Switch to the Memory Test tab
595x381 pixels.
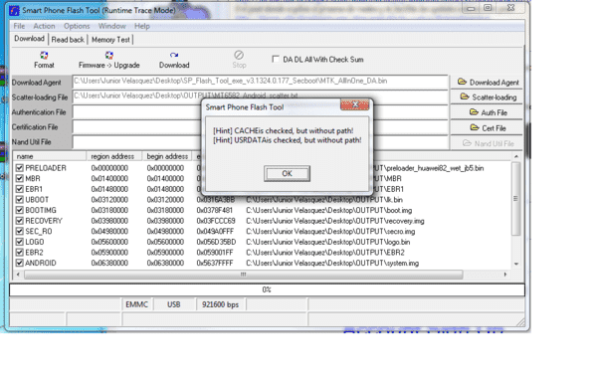coord(110,40)
